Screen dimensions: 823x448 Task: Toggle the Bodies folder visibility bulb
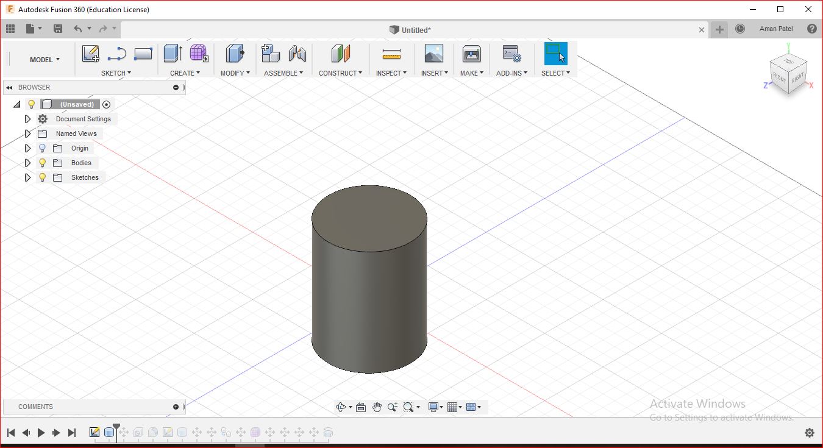coord(42,163)
